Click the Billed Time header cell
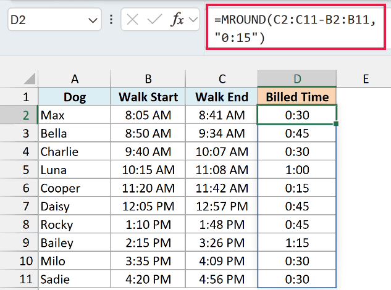The width and height of the screenshot is (391, 290). (297, 97)
